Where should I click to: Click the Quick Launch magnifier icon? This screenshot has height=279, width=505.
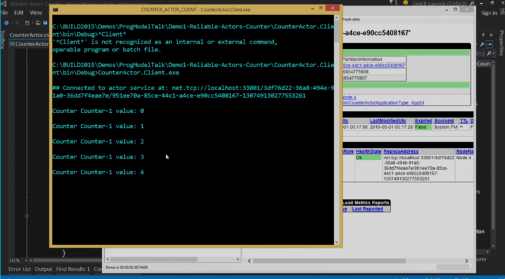[x=472, y=3]
